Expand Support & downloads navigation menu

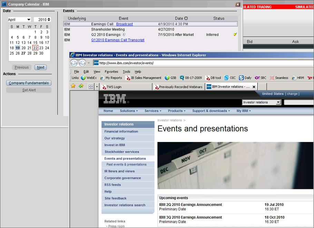pos(211,111)
